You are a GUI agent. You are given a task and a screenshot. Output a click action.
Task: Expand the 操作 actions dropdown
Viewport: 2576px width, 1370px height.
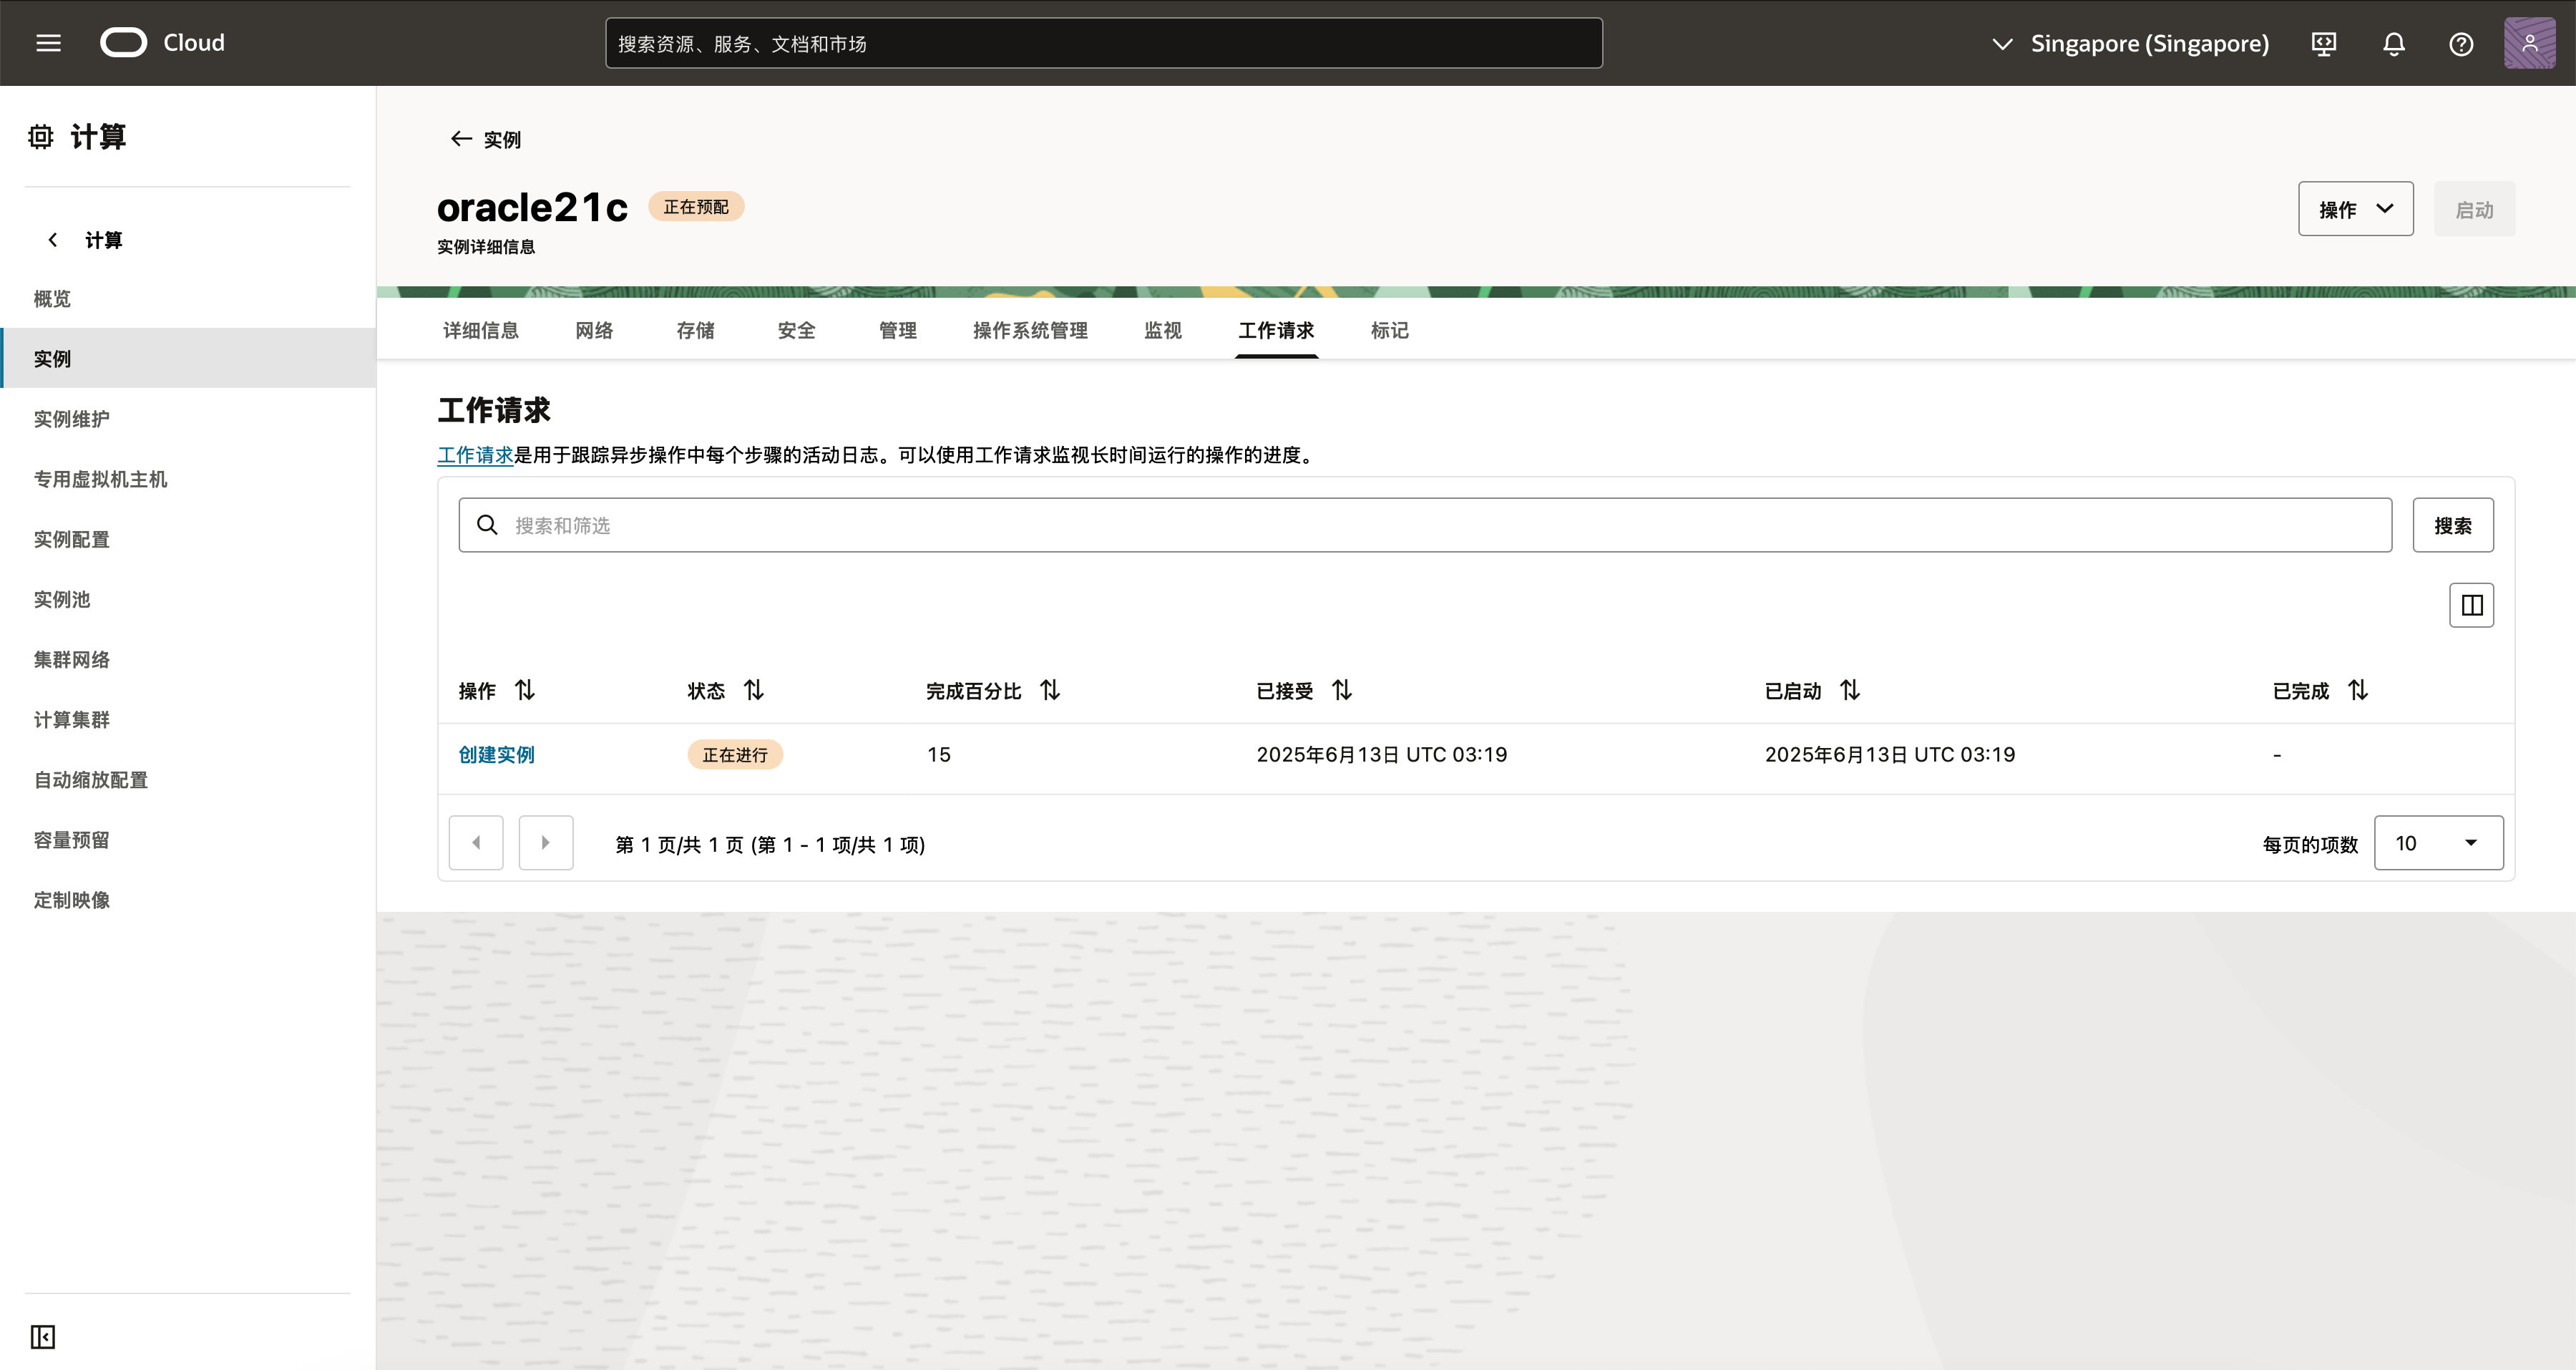click(x=2355, y=209)
